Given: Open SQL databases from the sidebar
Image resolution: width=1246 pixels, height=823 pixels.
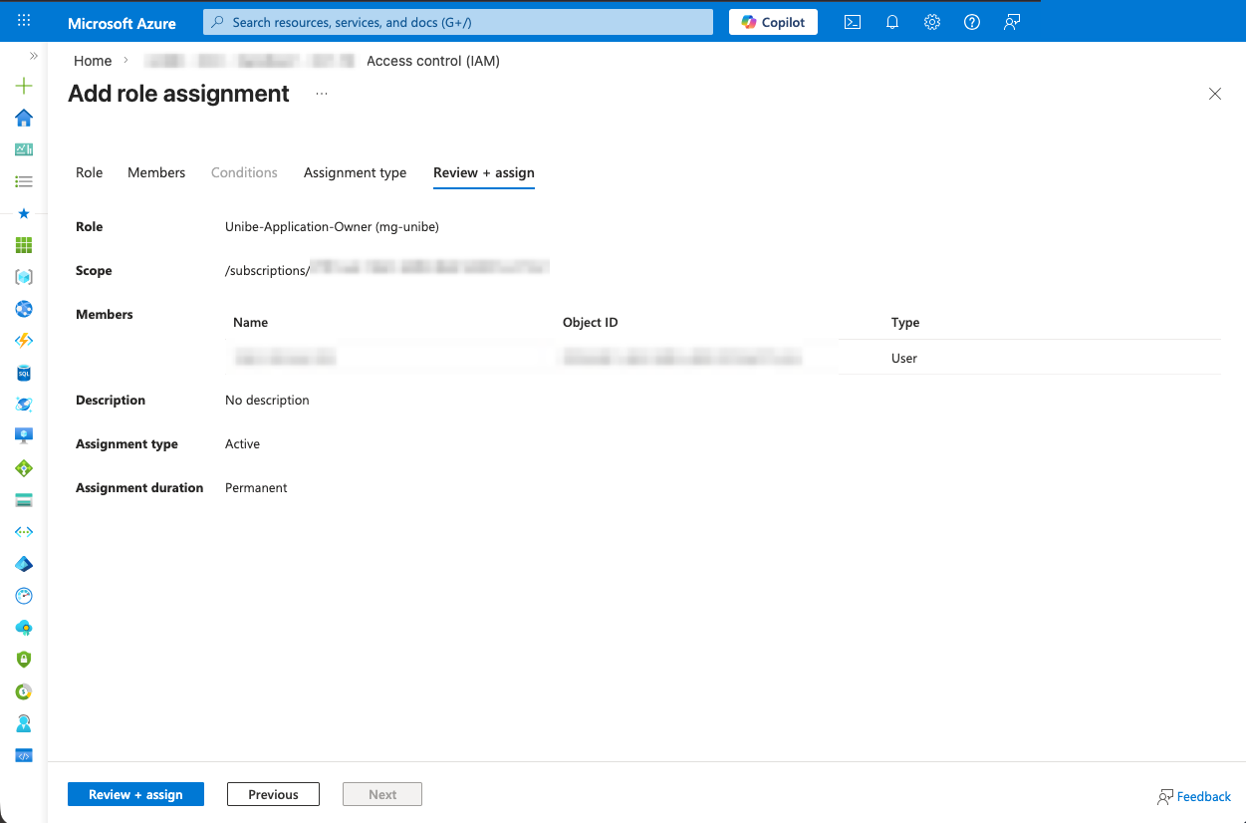Looking at the screenshot, I should [24, 373].
